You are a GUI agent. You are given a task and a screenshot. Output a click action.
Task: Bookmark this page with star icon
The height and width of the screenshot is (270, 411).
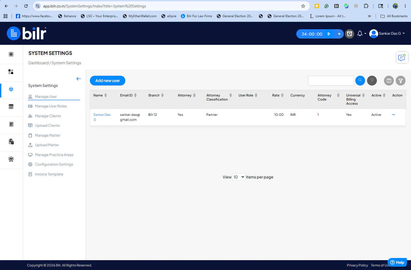point(303,6)
